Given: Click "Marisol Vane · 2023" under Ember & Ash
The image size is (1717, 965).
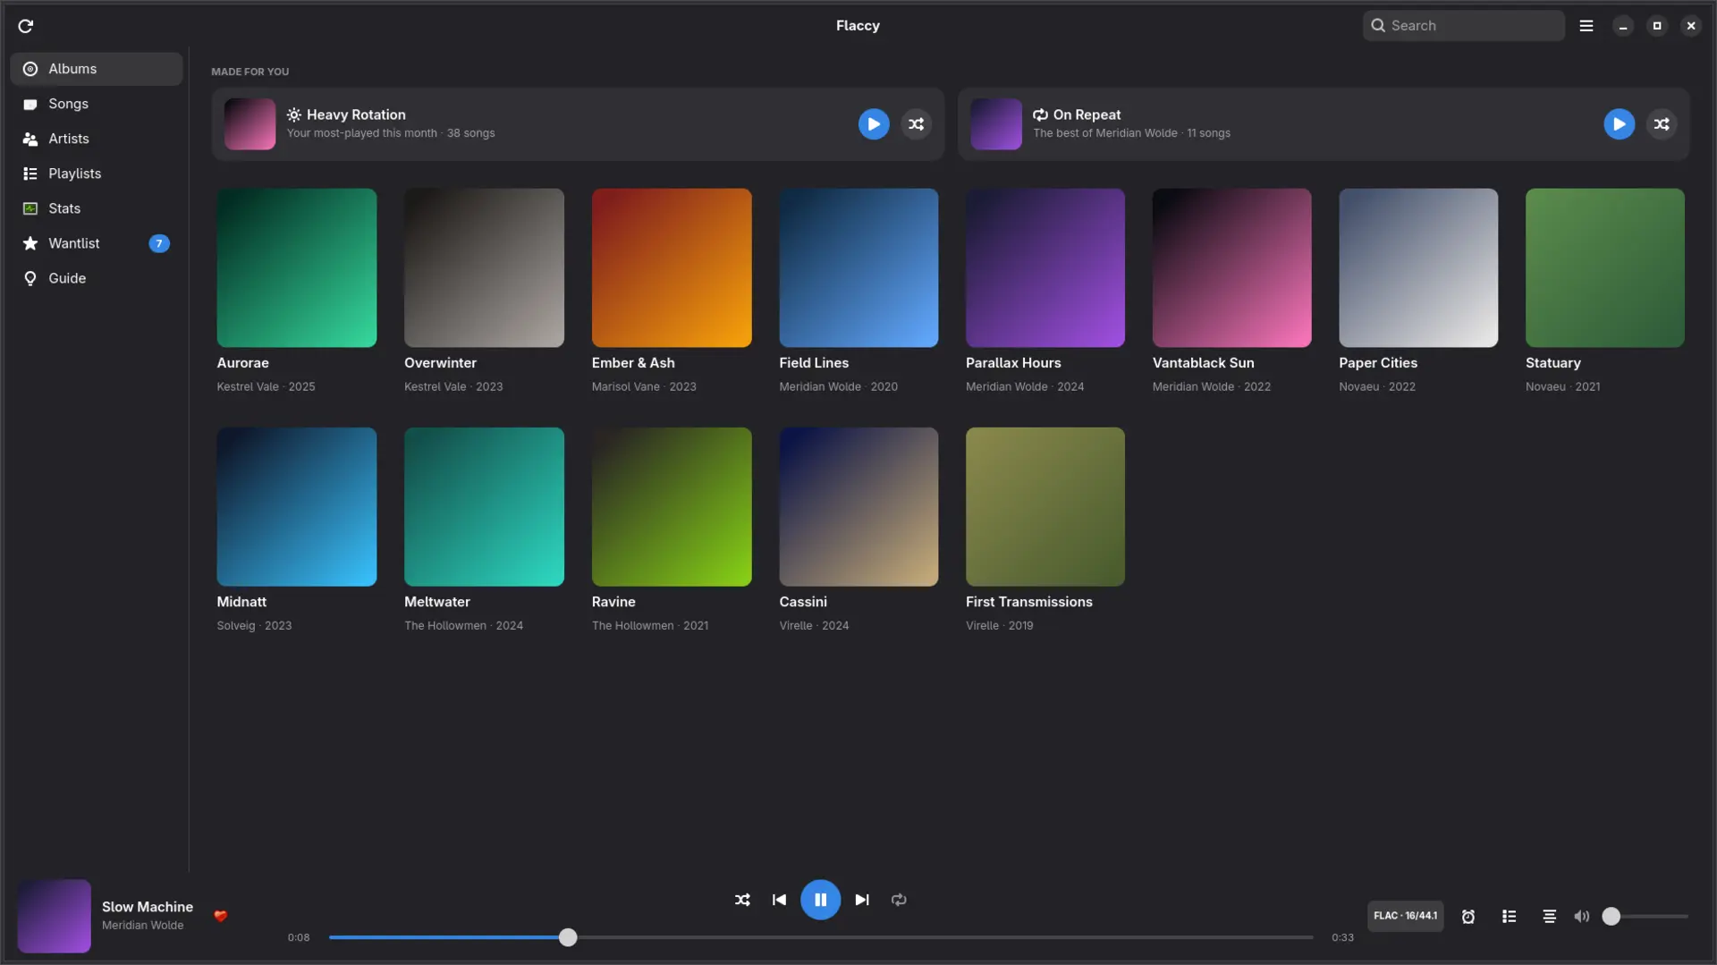Looking at the screenshot, I should (x=644, y=386).
